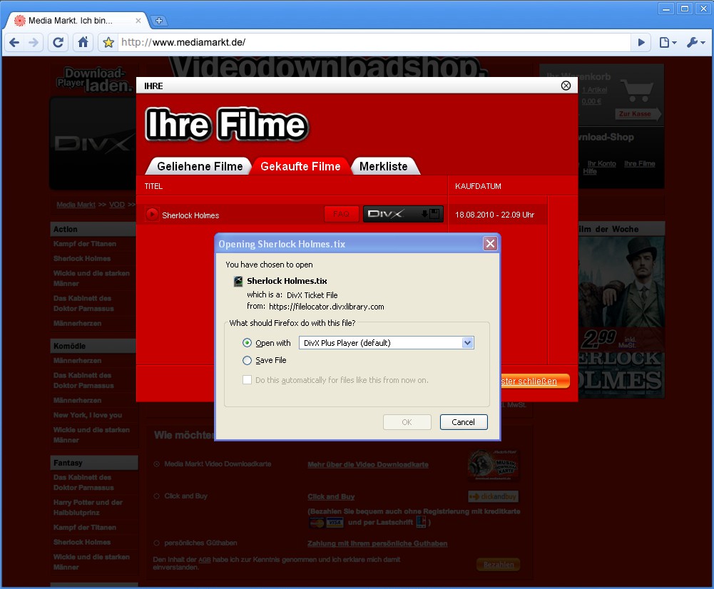Expand the Fantasy category in the sidebar

click(x=94, y=462)
